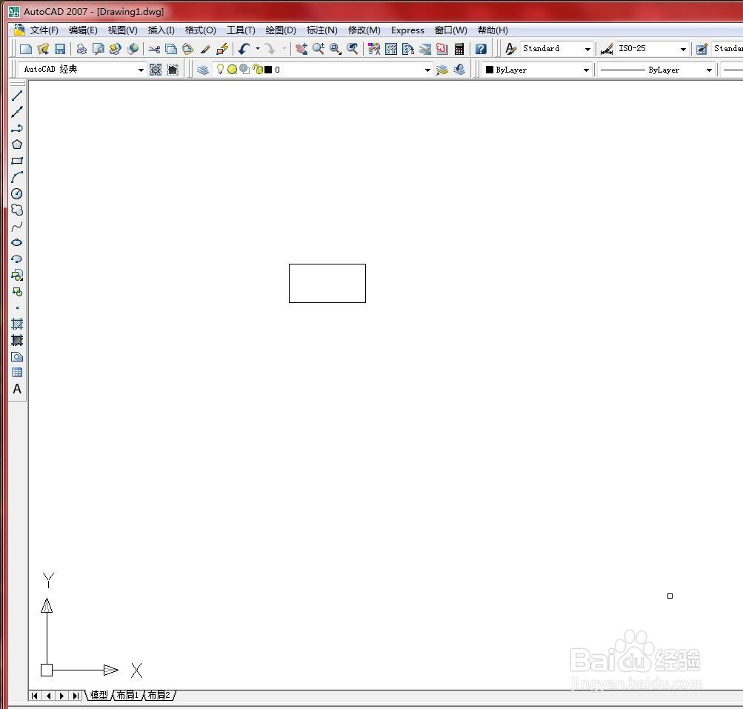
Task: Select the Polygon tool
Action: pos(17,144)
